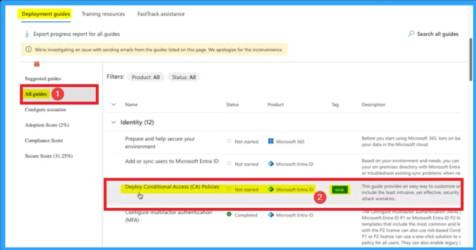This screenshot has height=250, width=476.
Task: Click the Microsoft 365 product icon
Action: (271, 141)
